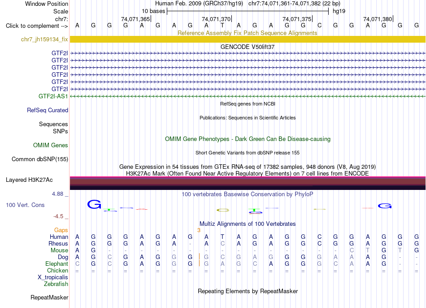Image resolution: width=426 pixels, height=308 pixels.
Task: Click the 'SNPs' track label
Action: point(61,131)
